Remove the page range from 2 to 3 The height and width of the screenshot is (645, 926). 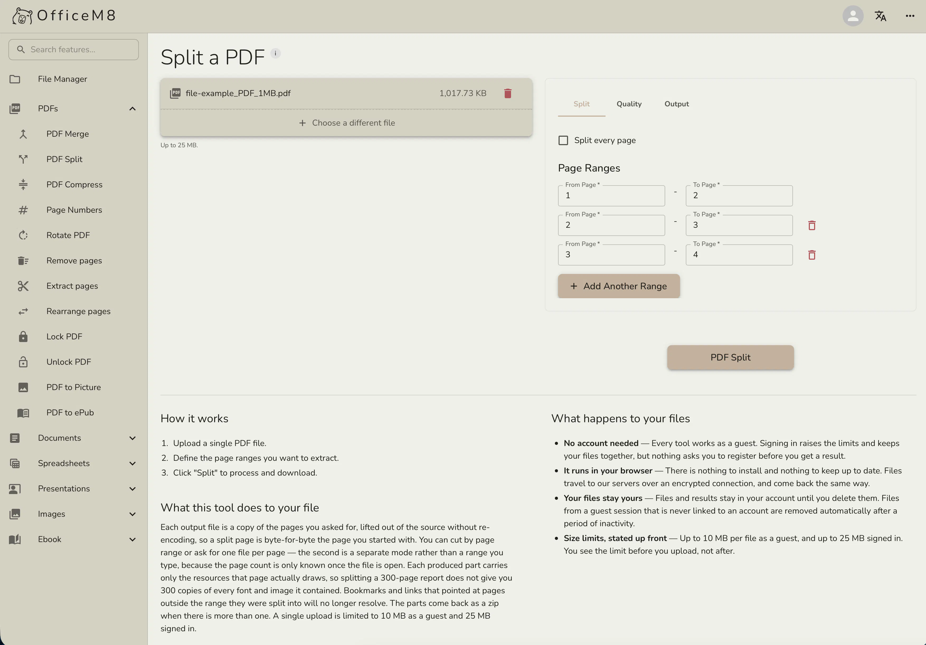coord(812,225)
